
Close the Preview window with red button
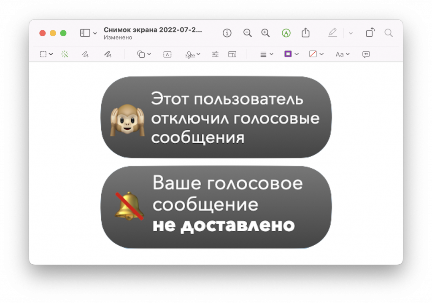[43, 33]
